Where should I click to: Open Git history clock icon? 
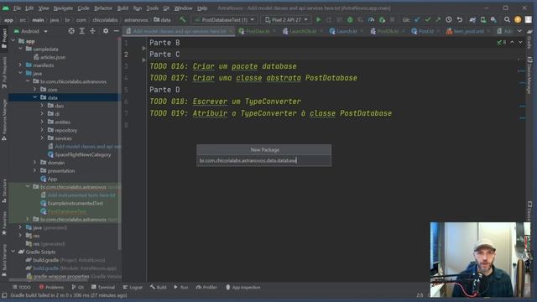449,20
